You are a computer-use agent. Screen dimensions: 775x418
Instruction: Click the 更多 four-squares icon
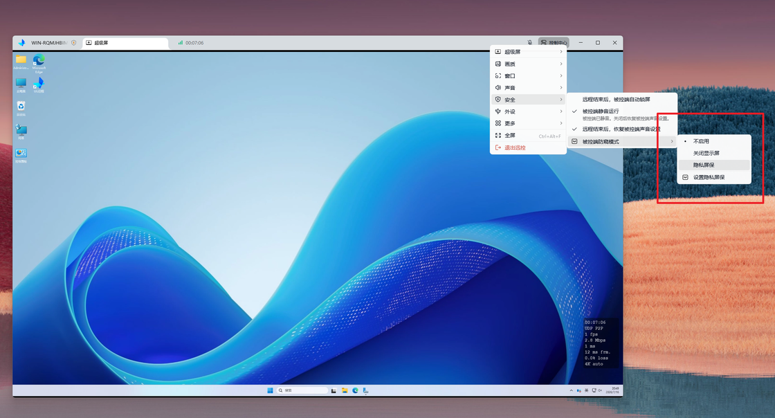pos(498,123)
